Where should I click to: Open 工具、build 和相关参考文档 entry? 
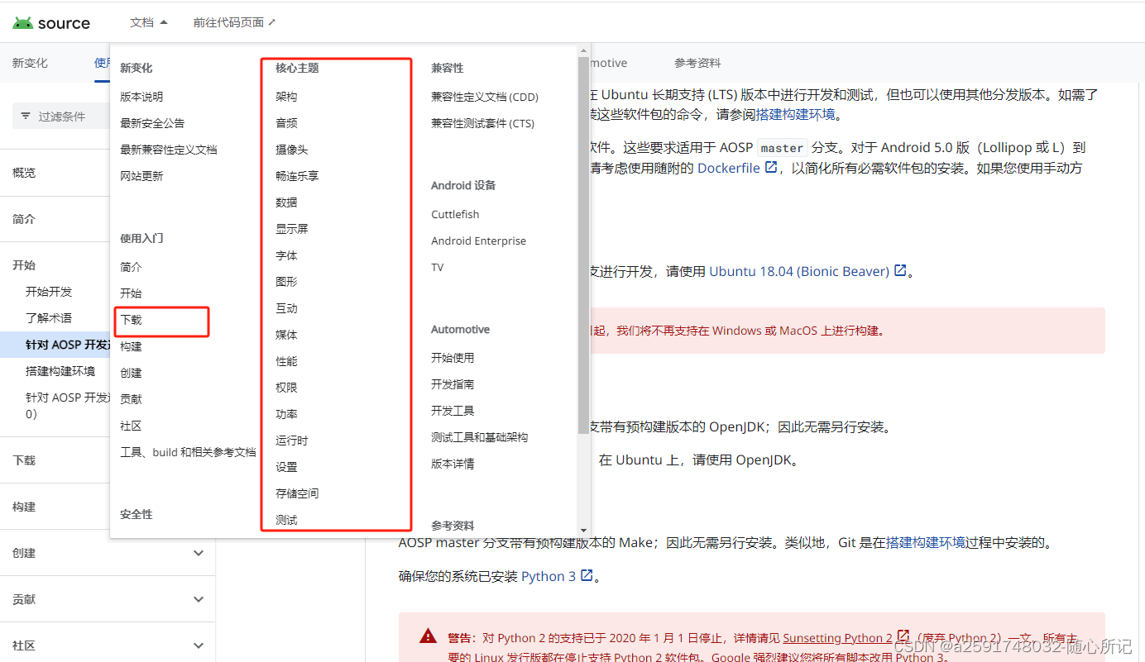click(x=188, y=452)
